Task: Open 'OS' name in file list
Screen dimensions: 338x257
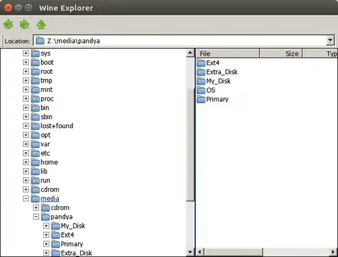Action: tap(210, 90)
